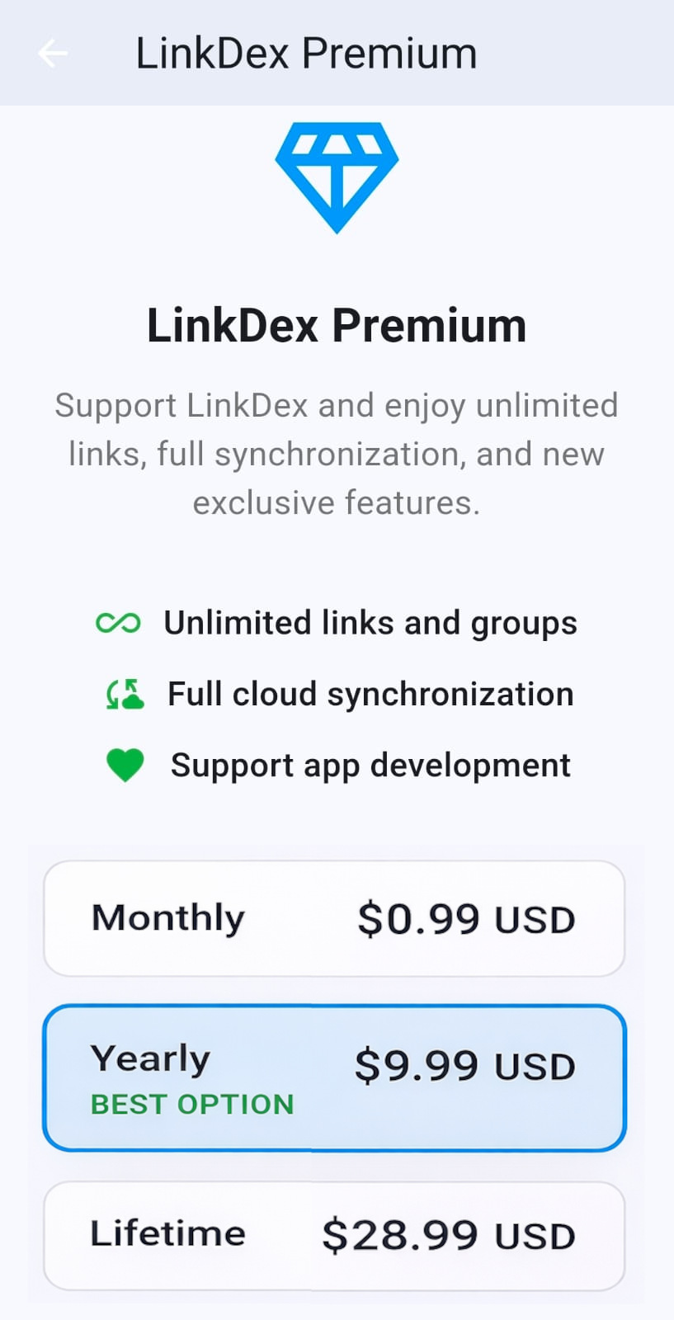Tap the Monthly plan label
Screen dimensions: 674x1320
(168, 917)
